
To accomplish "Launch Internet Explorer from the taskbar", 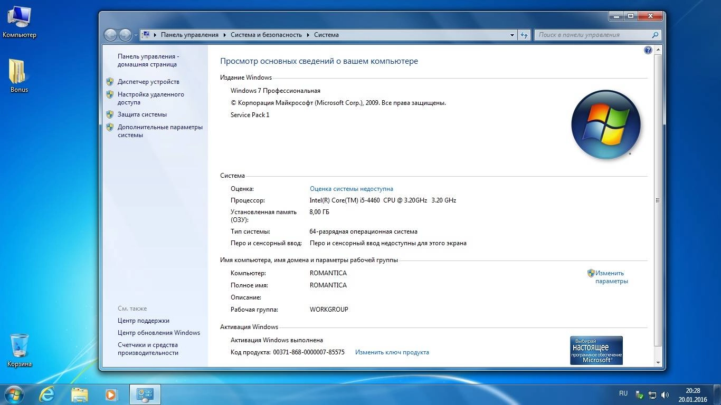I will point(48,394).
